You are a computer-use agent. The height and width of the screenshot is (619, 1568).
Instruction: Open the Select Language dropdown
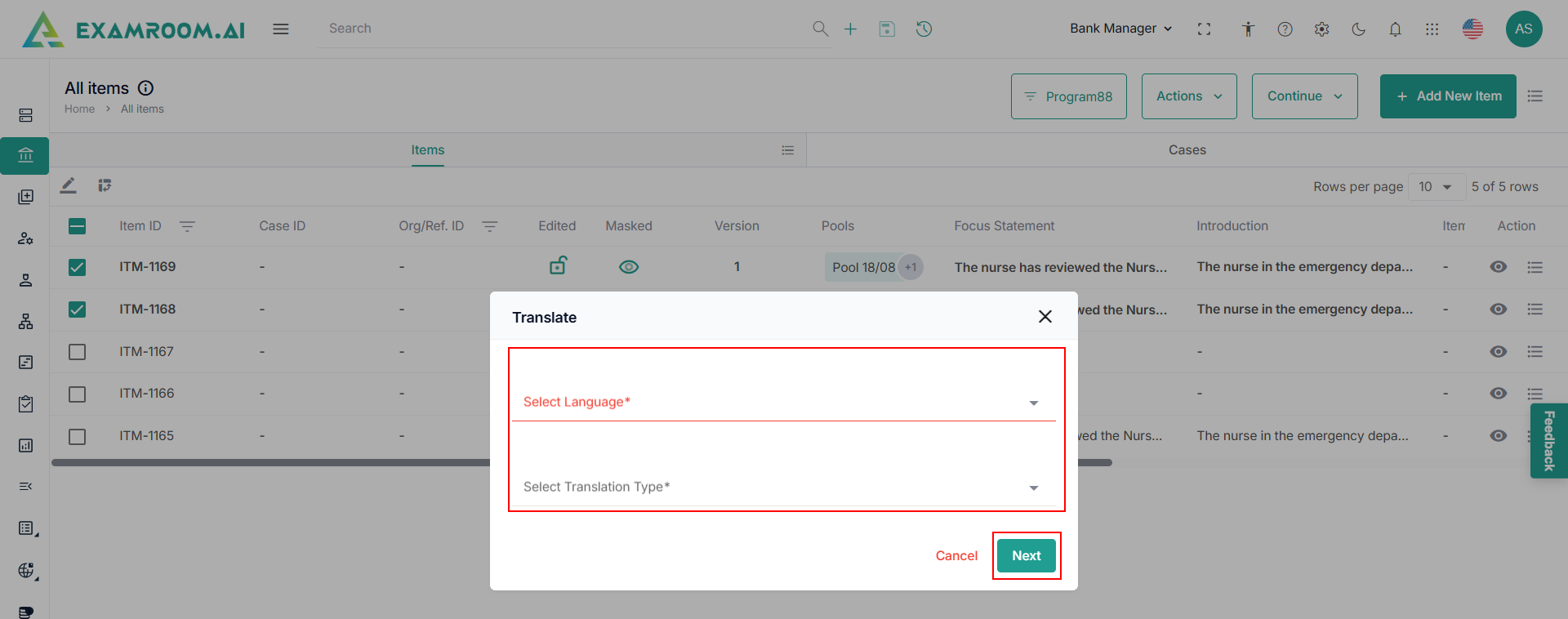[x=782, y=402]
